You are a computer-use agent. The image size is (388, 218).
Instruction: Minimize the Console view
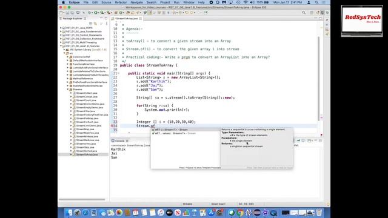tap(316, 140)
